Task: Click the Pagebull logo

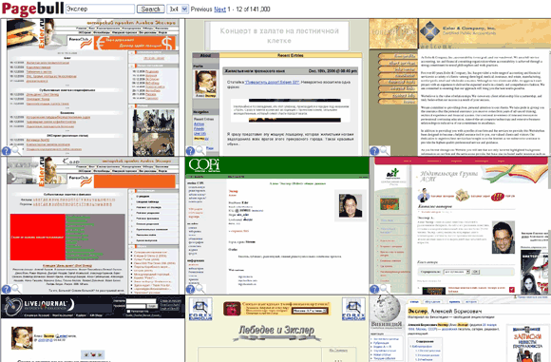Action: [x=32, y=9]
